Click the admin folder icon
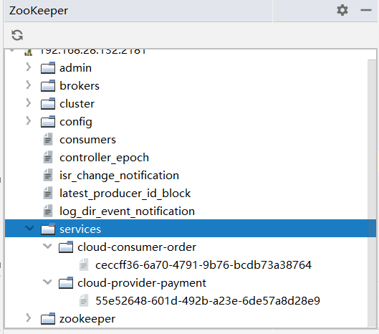Viewport: 379px width, 334px height. [x=48, y=67]
